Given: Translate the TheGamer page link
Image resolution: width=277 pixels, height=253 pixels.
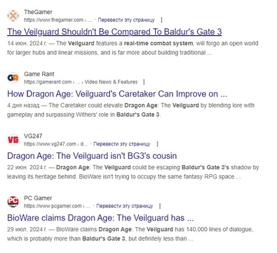Looking at the screenshot, I should pos(126,20).
